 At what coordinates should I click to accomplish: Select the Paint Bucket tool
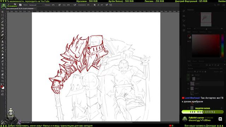pos(2,52)
